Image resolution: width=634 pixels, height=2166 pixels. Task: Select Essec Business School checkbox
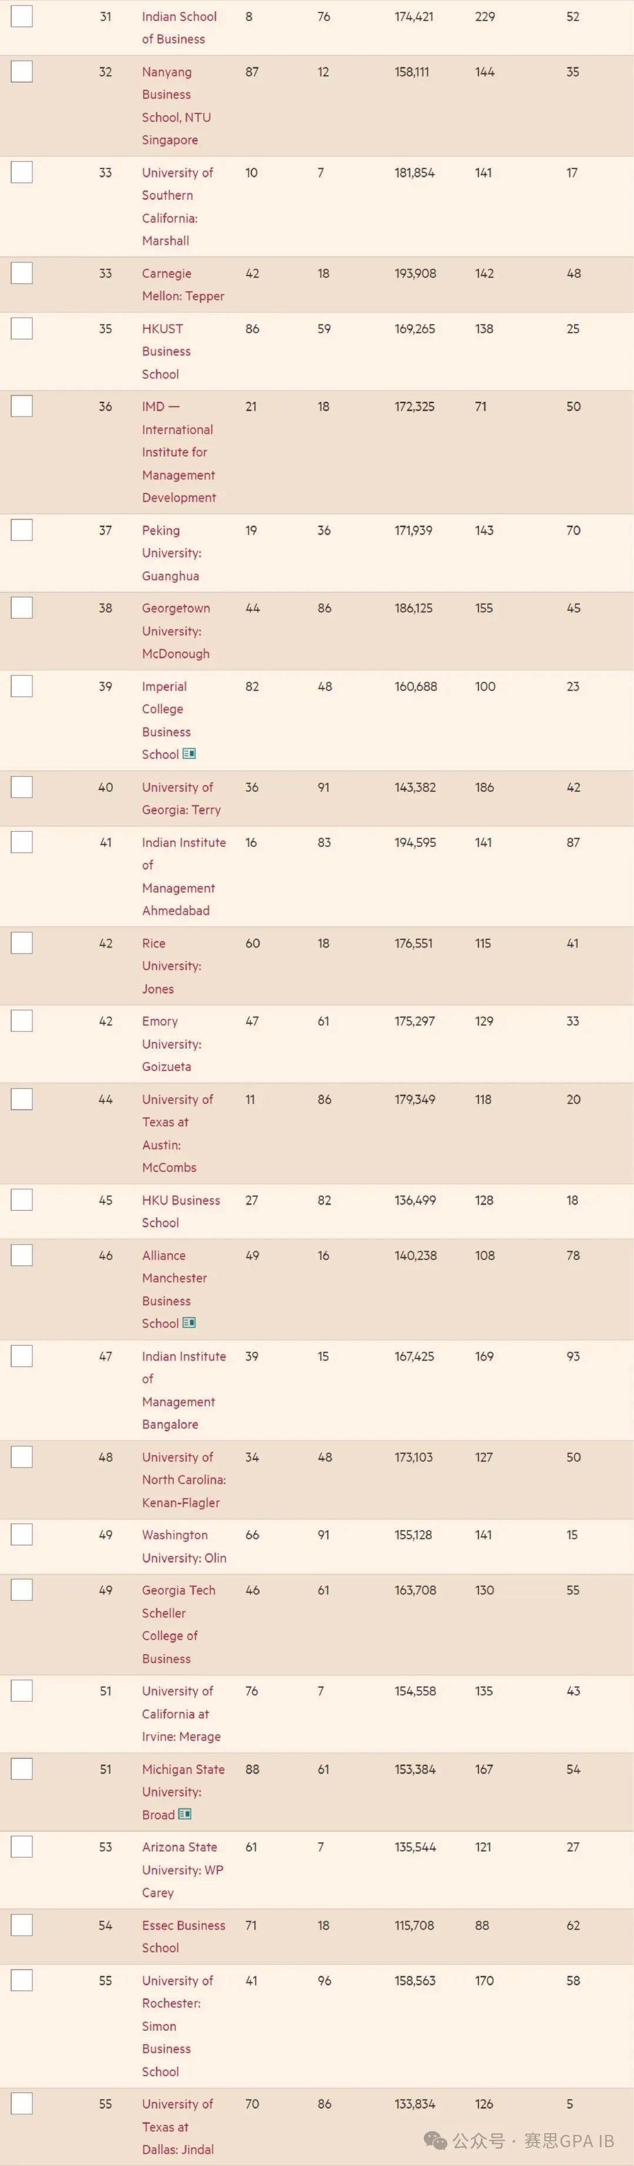pos(22,1925)
